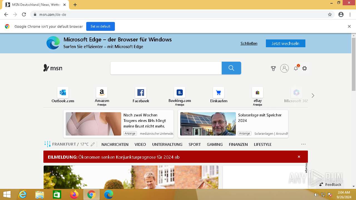Open the Outlook.com shortcut icon

63,92
